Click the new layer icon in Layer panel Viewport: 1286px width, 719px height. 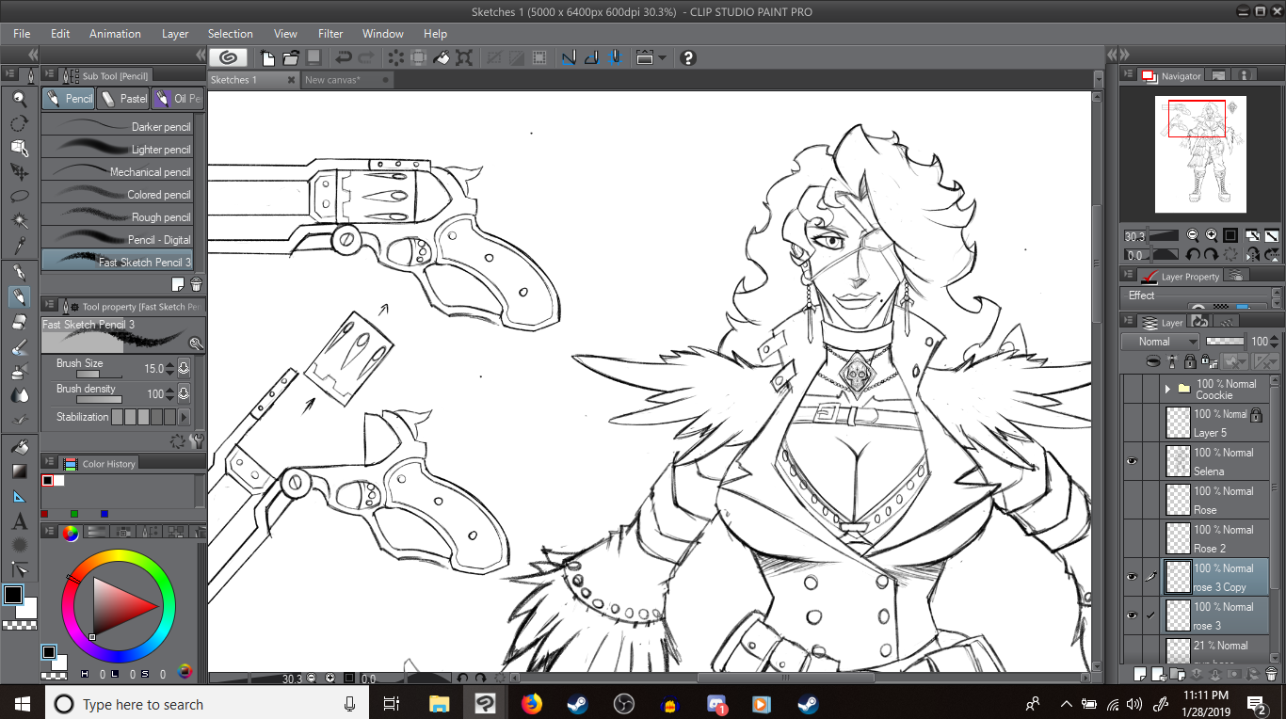[1140, 674]
